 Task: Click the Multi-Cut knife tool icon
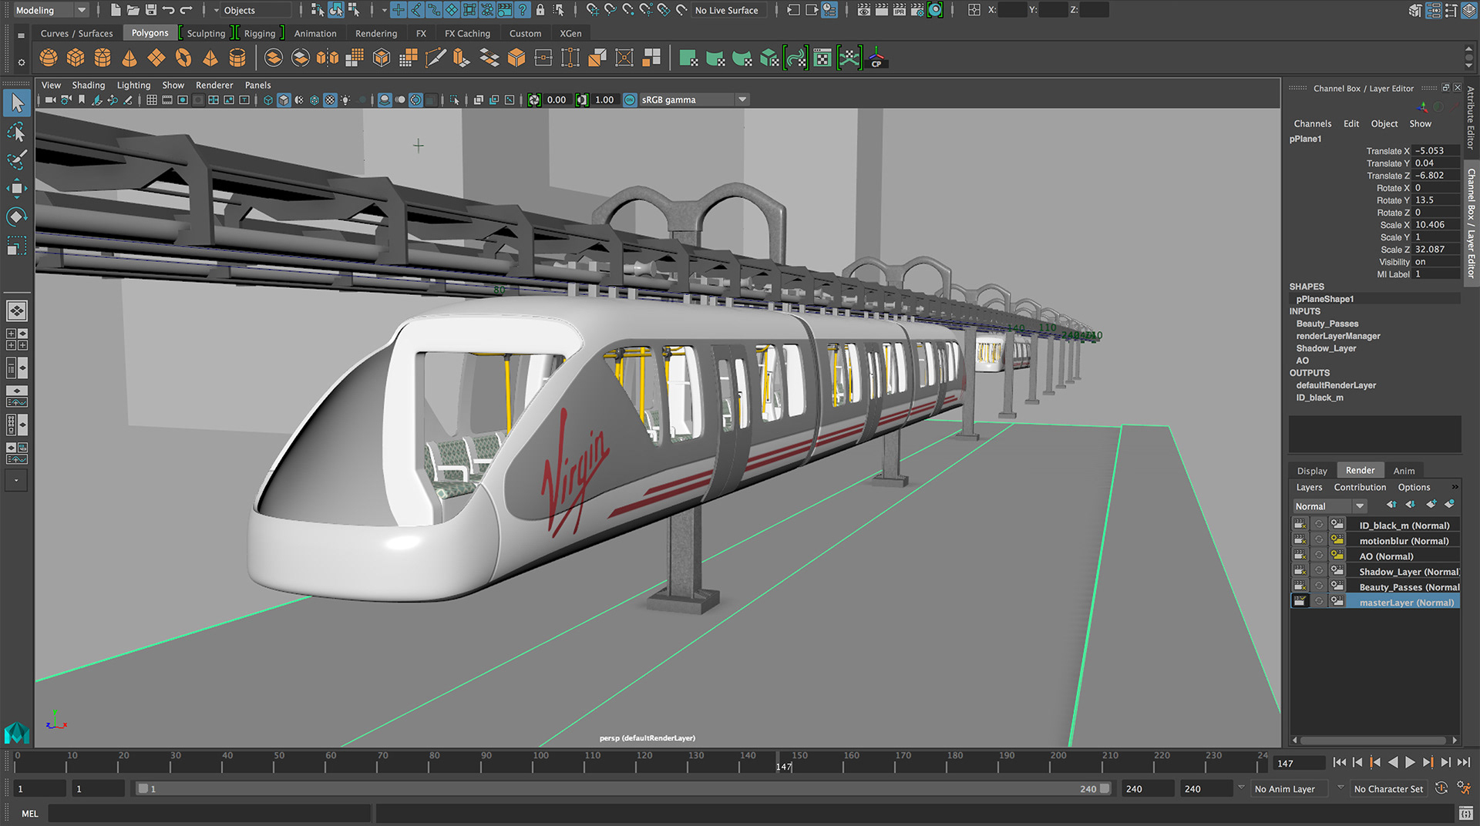[x=436, y=58]
